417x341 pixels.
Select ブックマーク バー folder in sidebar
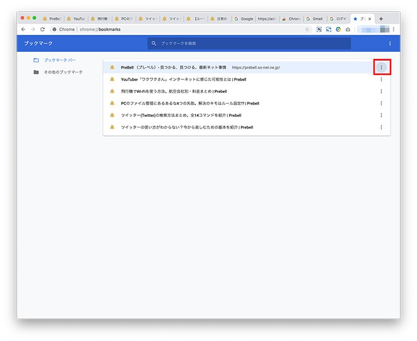[59, 60]
